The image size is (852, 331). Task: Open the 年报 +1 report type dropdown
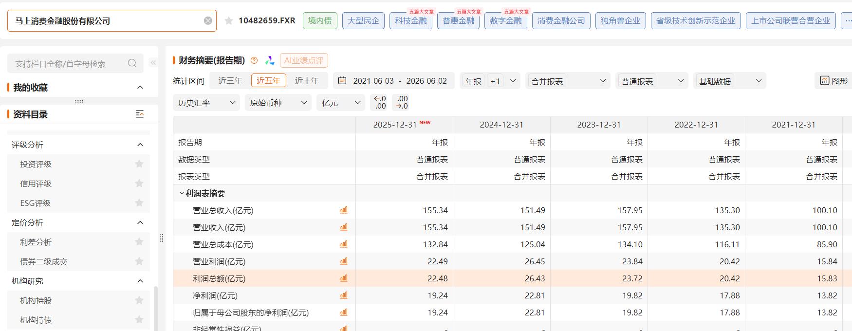pyautogui.click(x=490, y=81)
